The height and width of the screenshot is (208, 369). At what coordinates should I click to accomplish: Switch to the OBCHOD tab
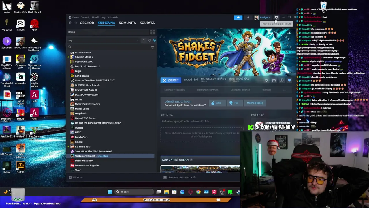tap(87, 23)
